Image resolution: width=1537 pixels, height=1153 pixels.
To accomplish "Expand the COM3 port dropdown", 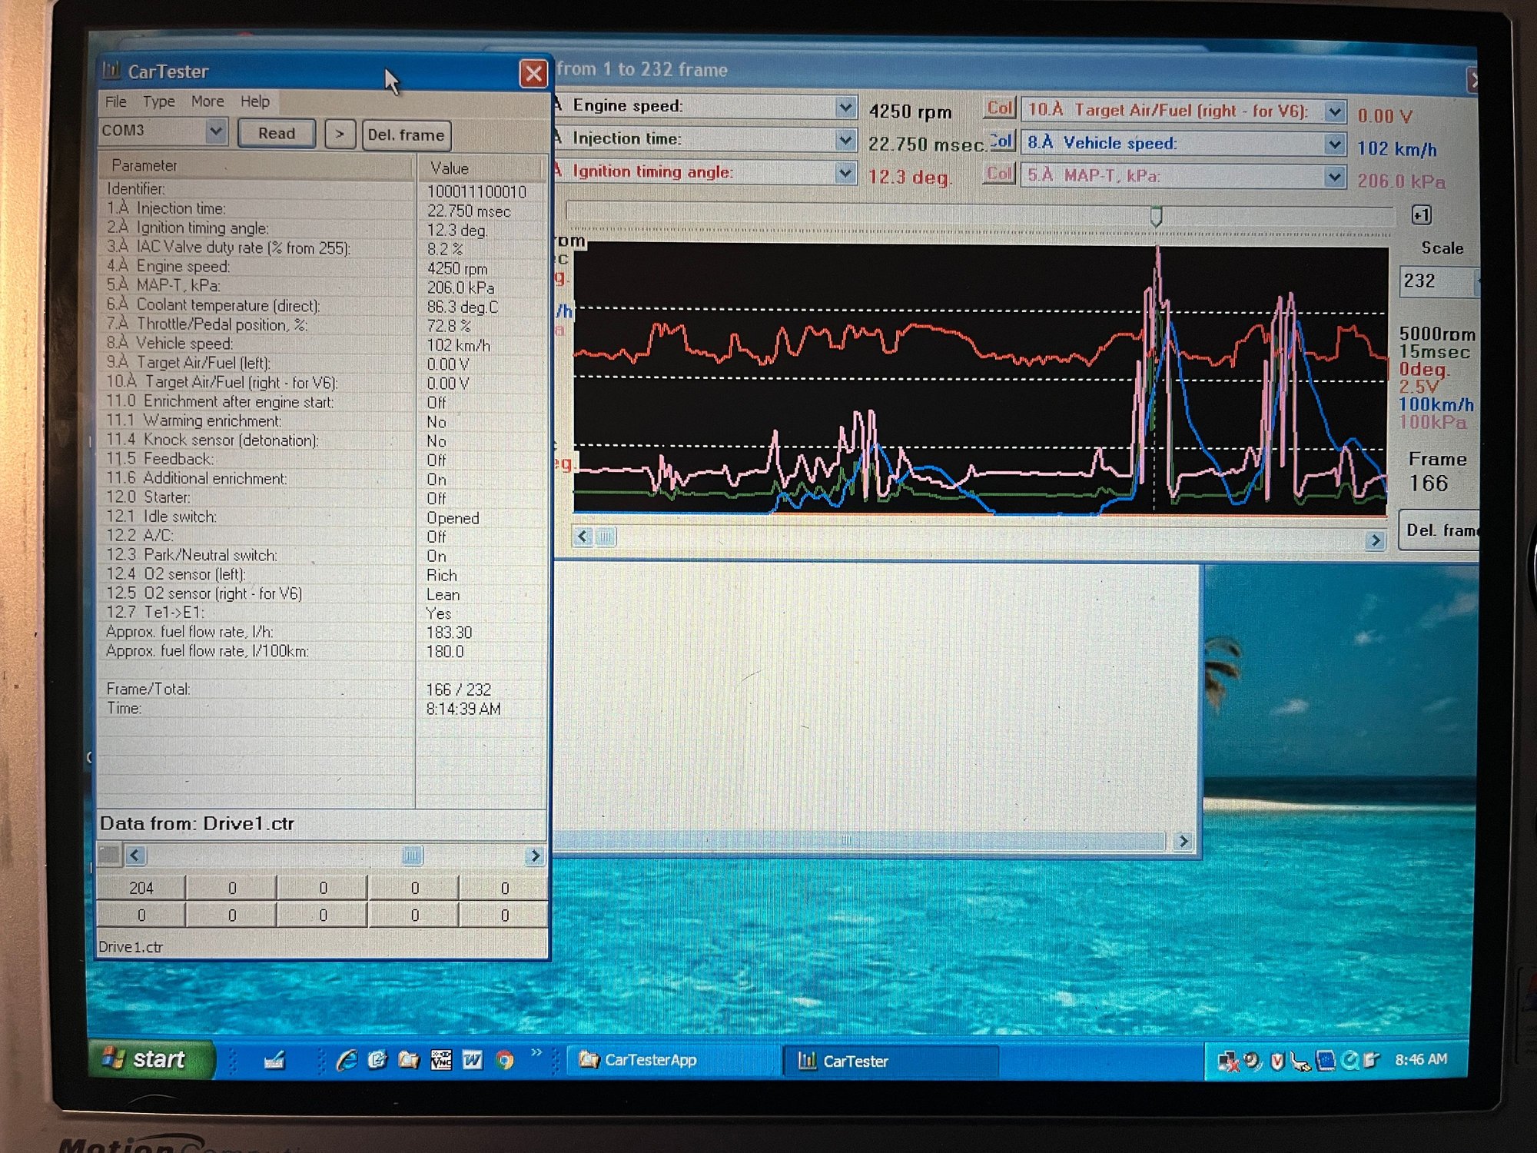I will tap(216, 131).
